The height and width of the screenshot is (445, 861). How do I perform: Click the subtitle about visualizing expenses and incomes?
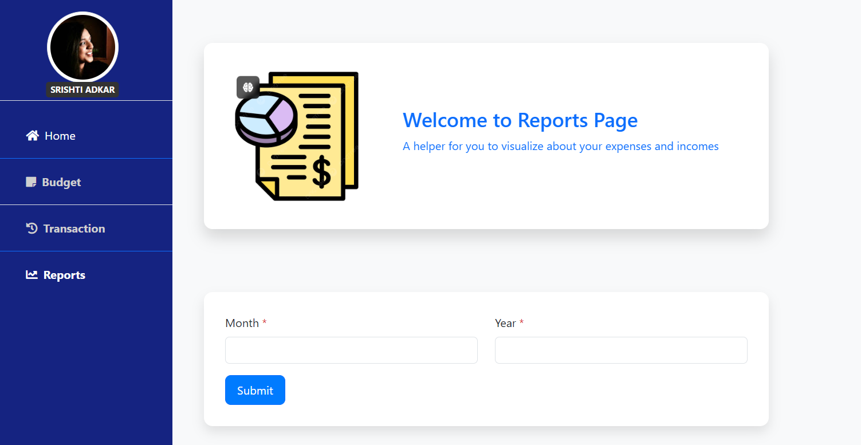[x=560, y=146]
